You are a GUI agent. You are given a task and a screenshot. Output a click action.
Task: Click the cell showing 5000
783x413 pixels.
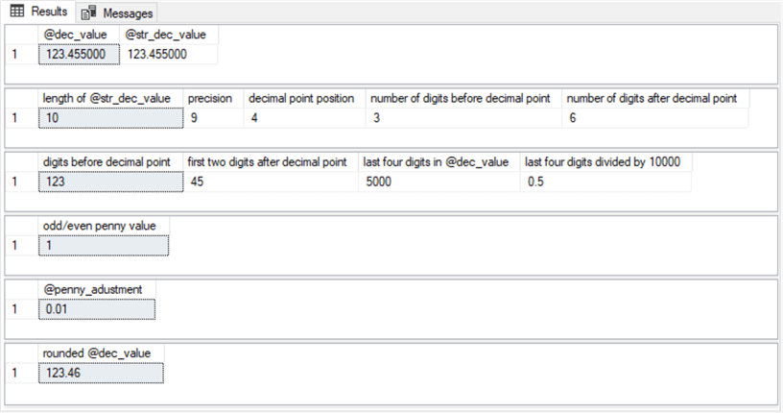[x=439, y=181]
